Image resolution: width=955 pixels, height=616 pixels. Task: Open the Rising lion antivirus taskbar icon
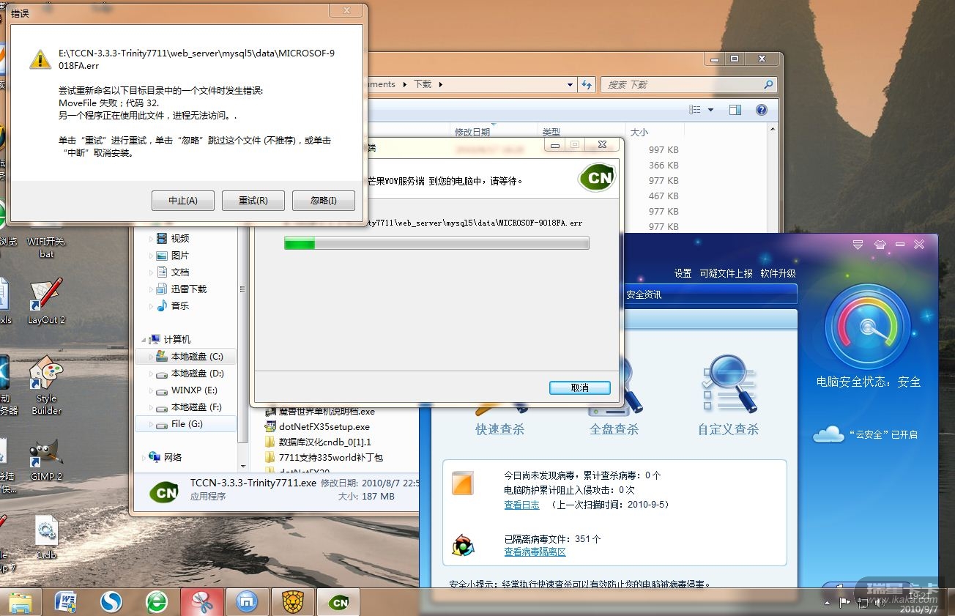(293, 602)
